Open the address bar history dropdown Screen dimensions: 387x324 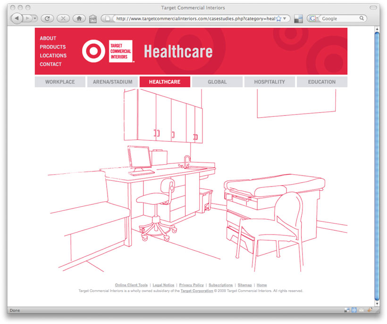[x=285, y=18]
